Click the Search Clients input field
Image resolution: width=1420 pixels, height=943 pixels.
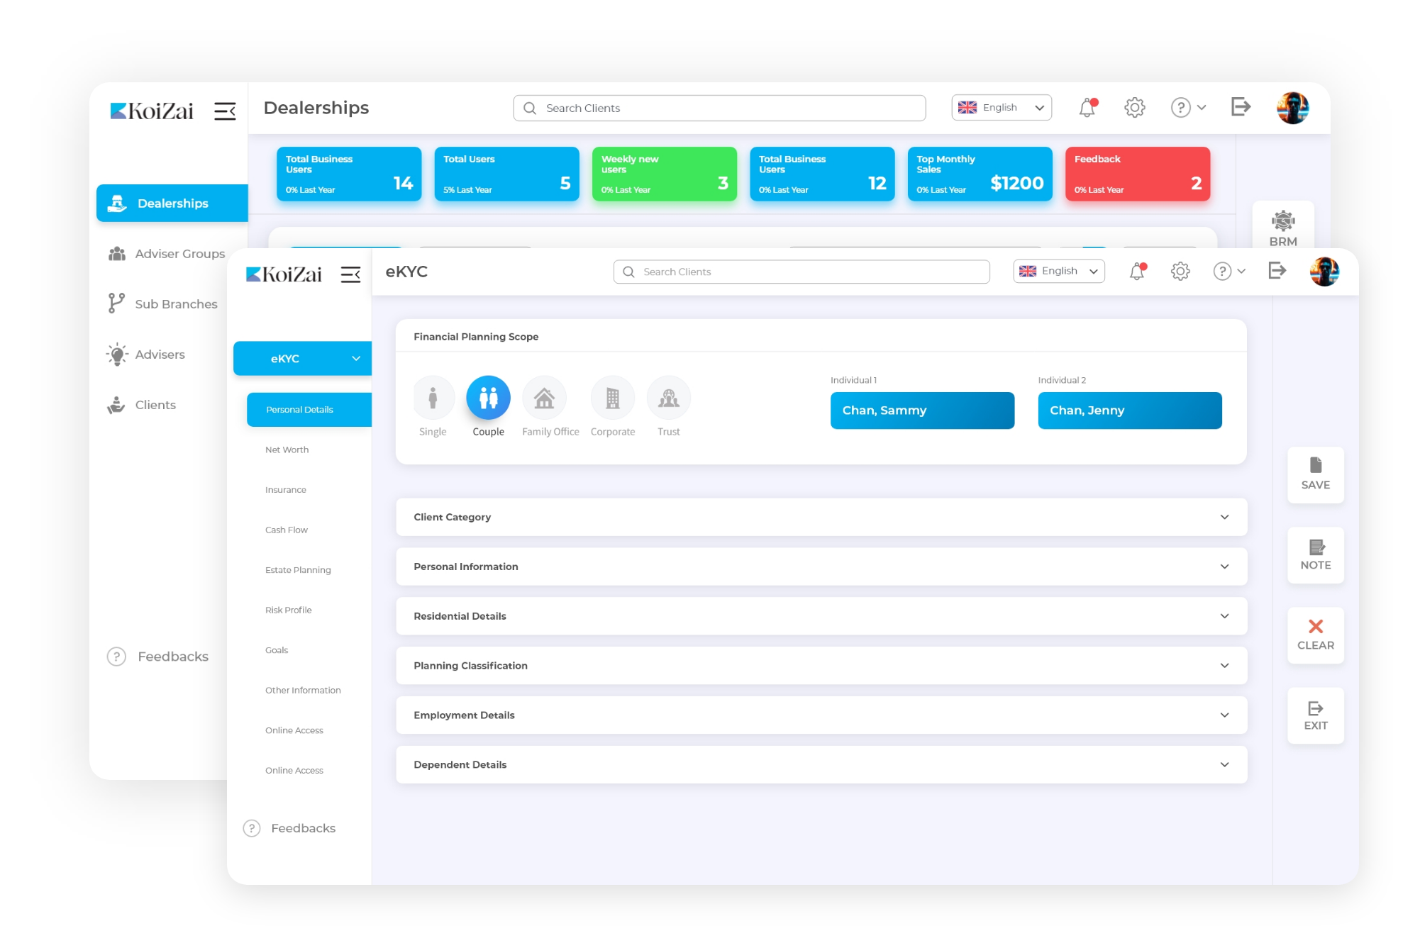800,271
